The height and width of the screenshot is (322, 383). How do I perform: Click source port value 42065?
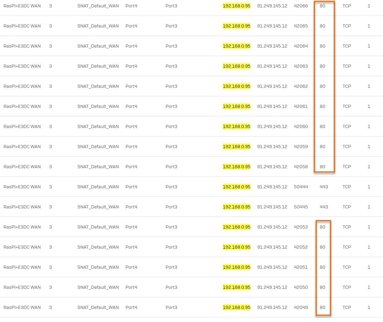point(301,26)
